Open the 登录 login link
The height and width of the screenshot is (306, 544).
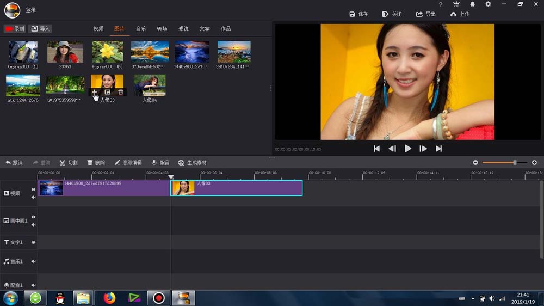30,10
